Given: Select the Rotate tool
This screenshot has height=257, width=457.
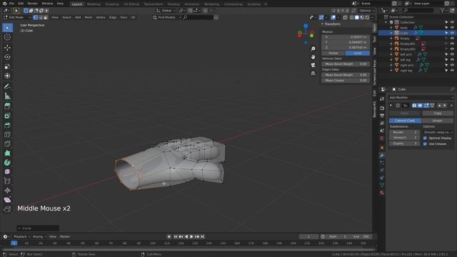Looking at the screenshot, I should coord(7,57).
